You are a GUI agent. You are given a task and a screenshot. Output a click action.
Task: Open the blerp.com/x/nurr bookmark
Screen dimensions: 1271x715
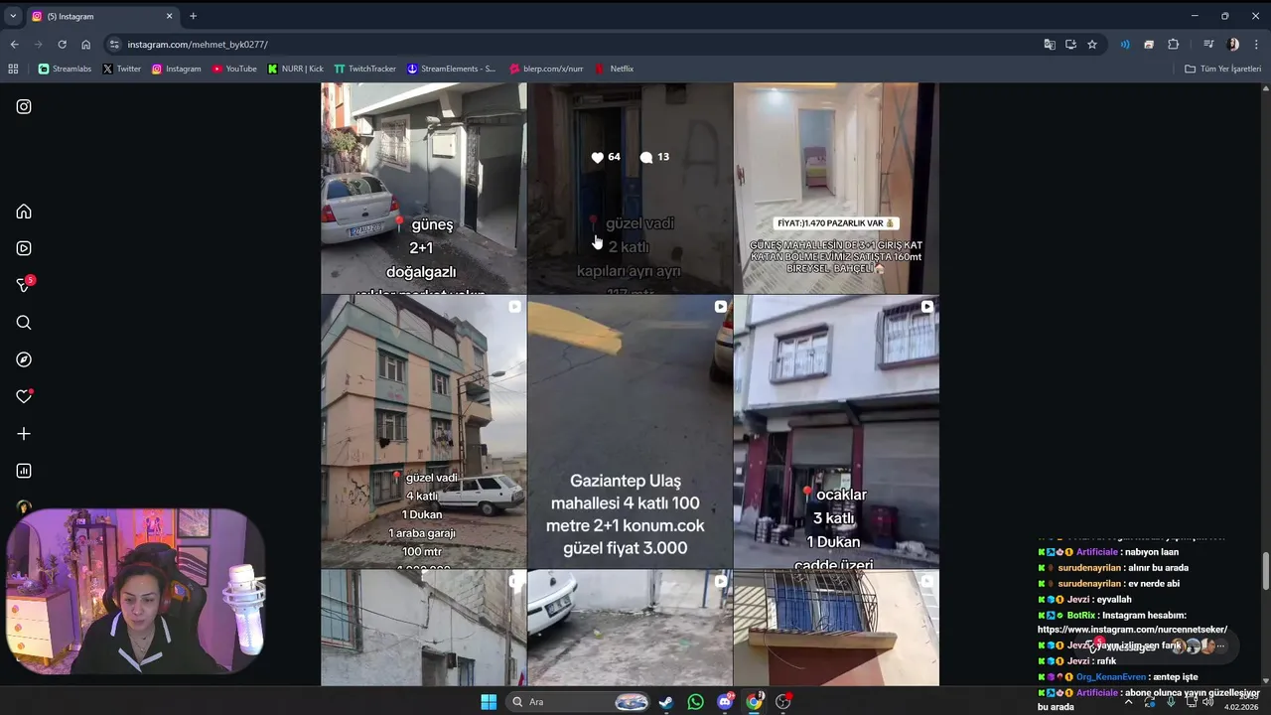coord(546,69)
